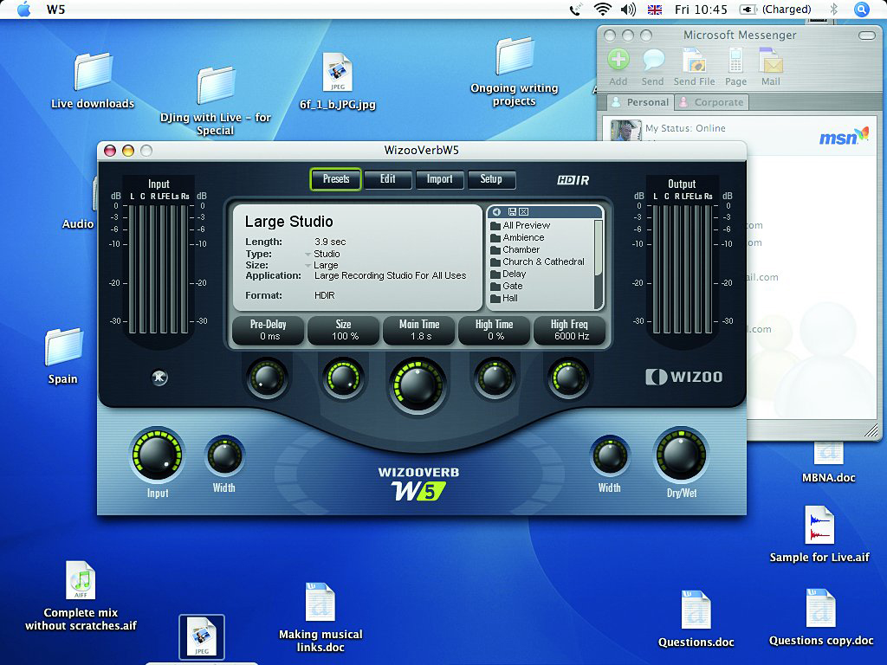This screenshot has width=887, height=665.
Task: Select Making musical links.doc file
Action: point(320,618)
